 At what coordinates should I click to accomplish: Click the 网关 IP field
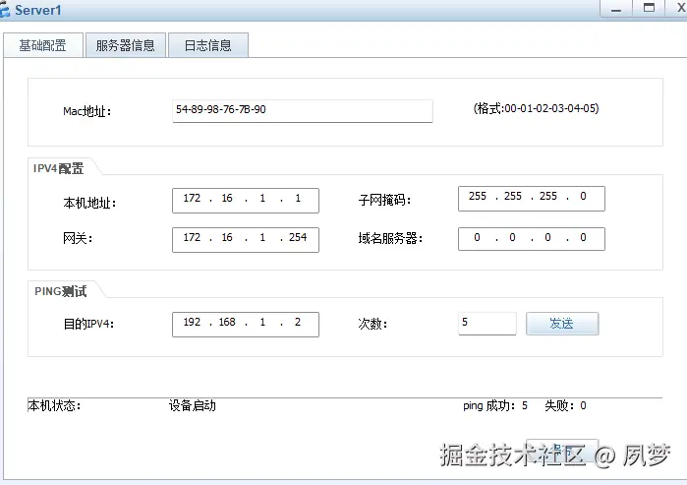click(x=246, y=239)
